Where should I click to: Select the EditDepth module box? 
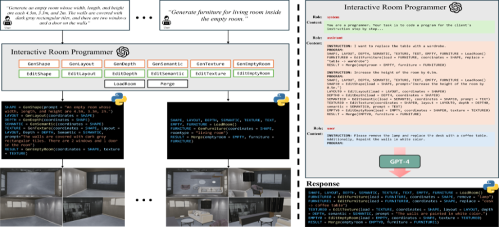pyautogui.click(x=124, y=74)
